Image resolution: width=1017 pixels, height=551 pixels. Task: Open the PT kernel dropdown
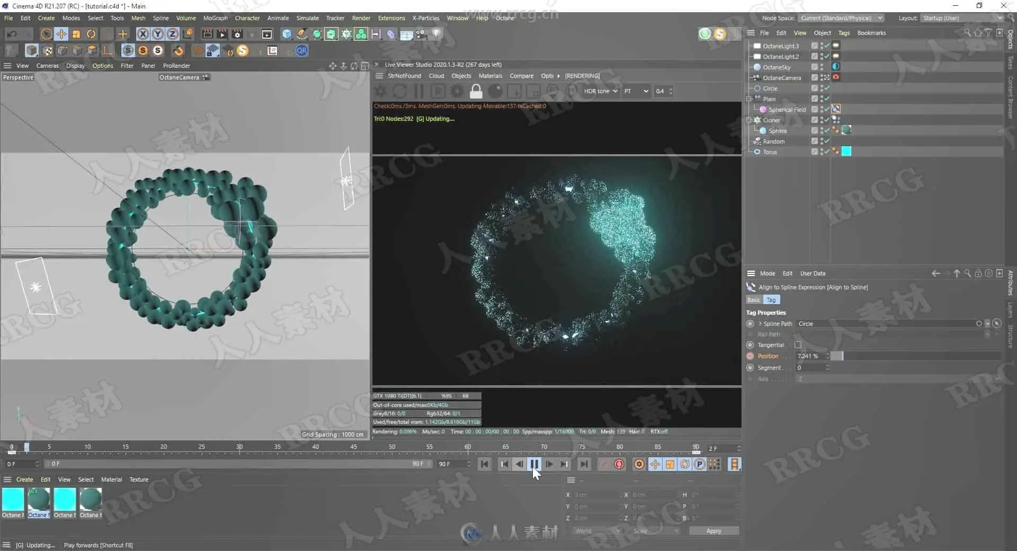point(636,91)
